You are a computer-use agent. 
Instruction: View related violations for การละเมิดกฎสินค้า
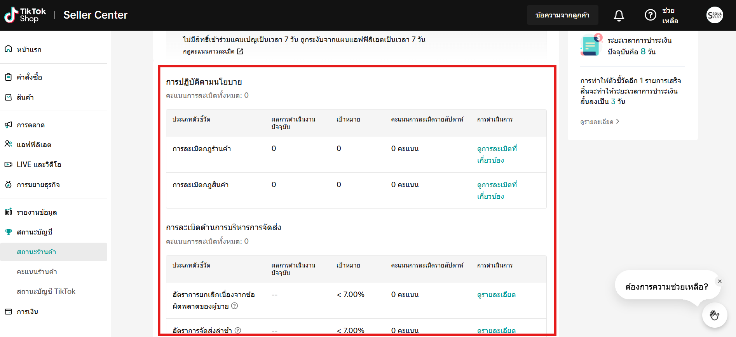tap(496, 190)
